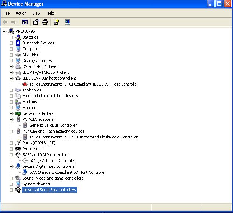This screenshot has width=233, height=213.
Task: Expand the Batteries node
Action: click(11, 37)
